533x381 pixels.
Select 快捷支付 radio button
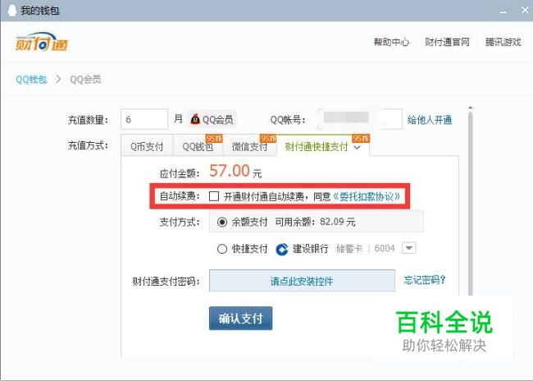[222, 249]
